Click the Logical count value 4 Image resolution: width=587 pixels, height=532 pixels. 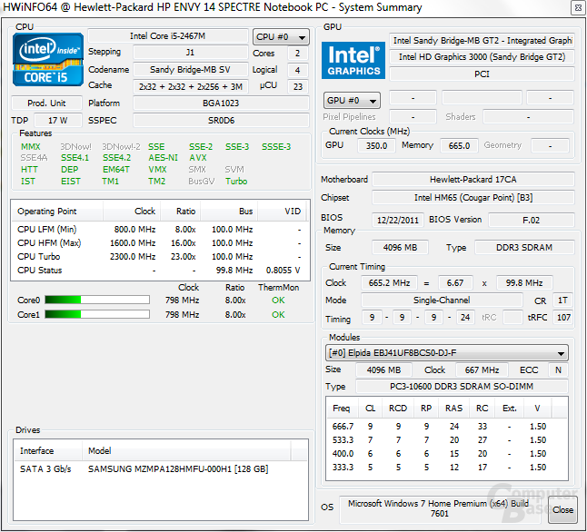[x=298, y=70]
